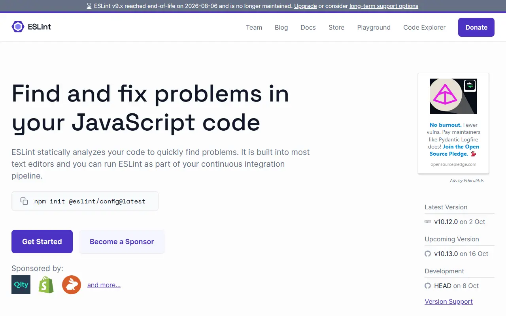
Task: Click the 'Development' heading
Action: coord(444,271)
